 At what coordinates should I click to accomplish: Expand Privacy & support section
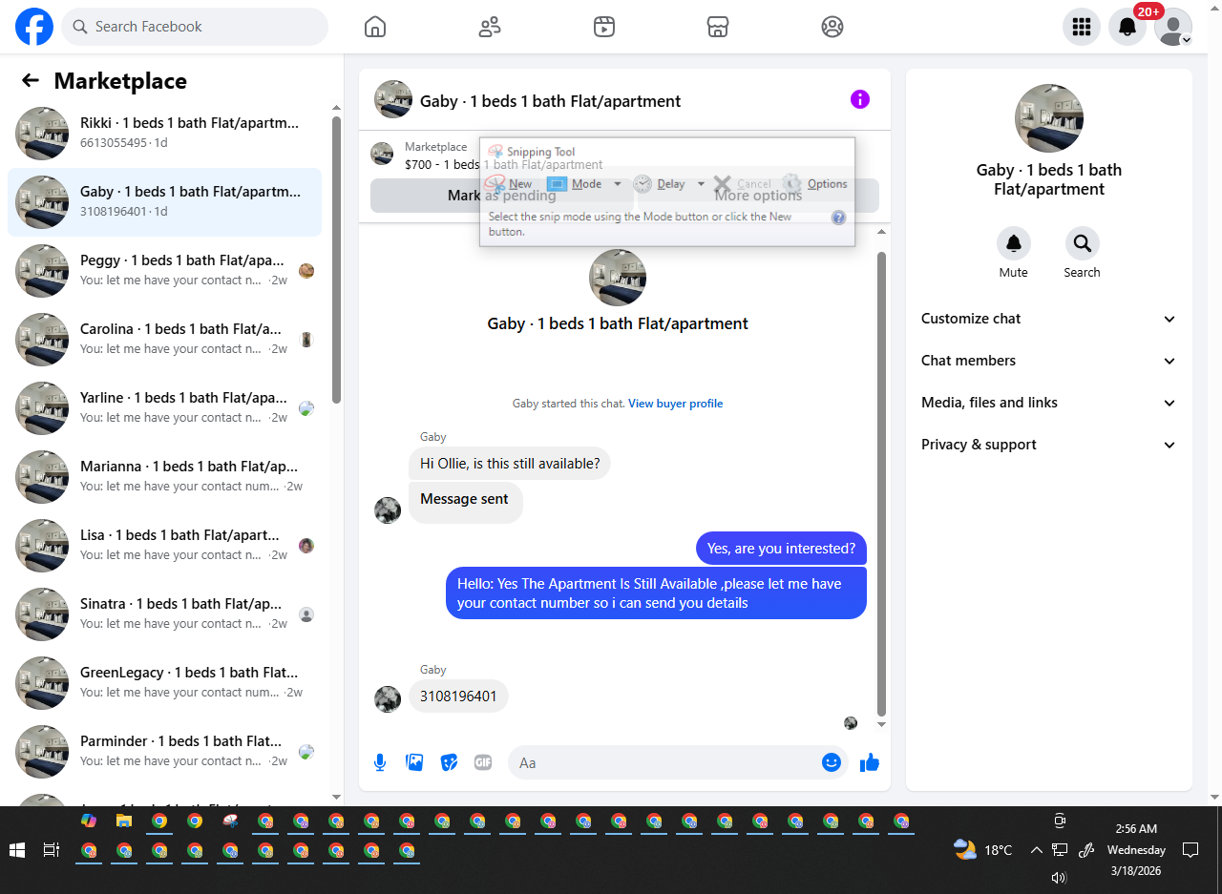click(1049, 445)
